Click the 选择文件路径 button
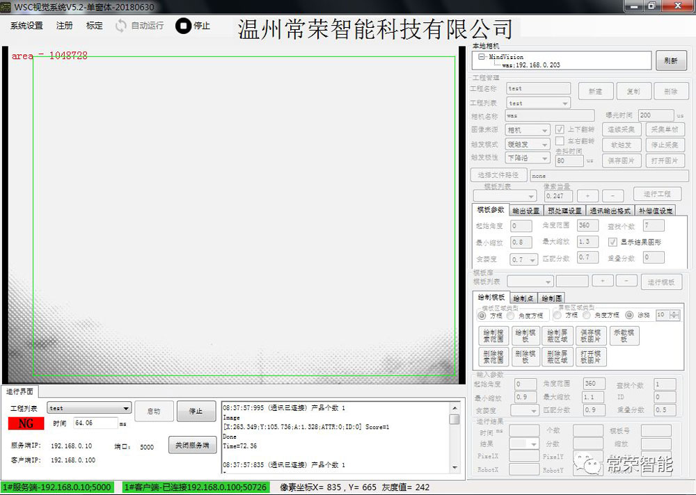The image size is (696, 495). [x=498, y=175]
